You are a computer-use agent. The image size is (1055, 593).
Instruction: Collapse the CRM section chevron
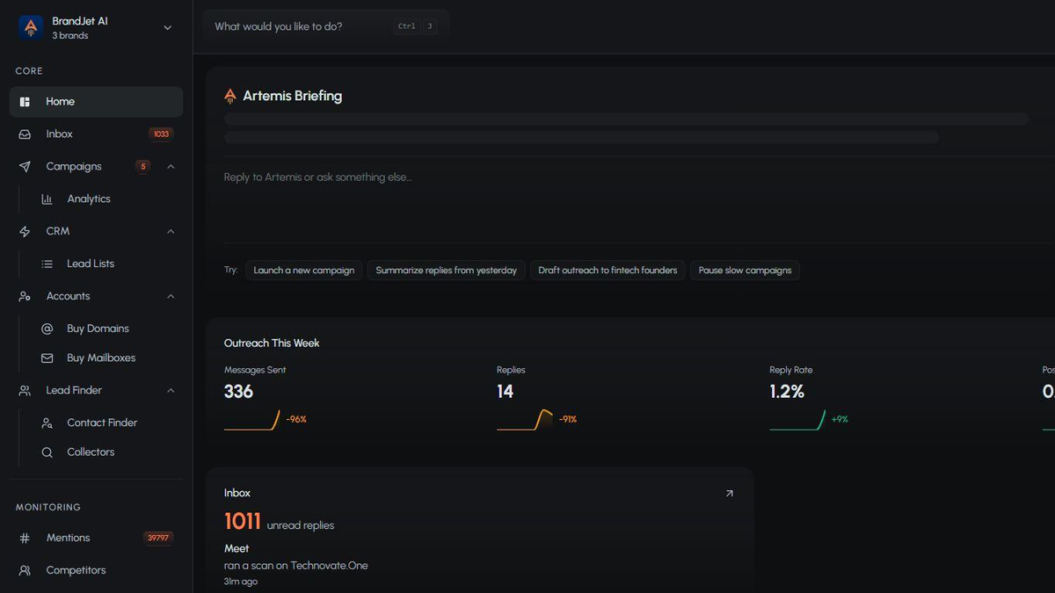coord(171,232)
